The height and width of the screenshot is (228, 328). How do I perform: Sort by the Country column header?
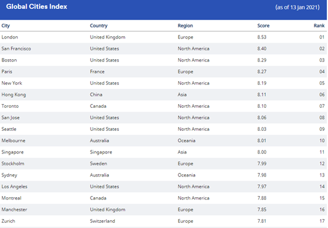pyautogui.click(x=98, y=25)
